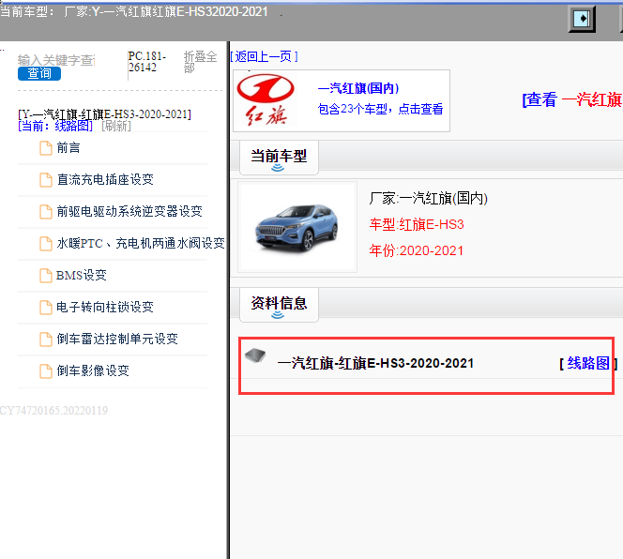
Task: Open the 直流充电插座设变 entry
Action: pyautogui.click(x=105, y=179)
